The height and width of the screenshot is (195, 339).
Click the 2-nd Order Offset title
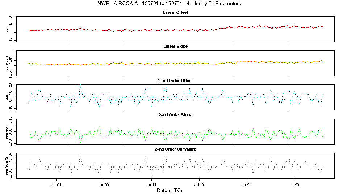[x=175, y=81]
